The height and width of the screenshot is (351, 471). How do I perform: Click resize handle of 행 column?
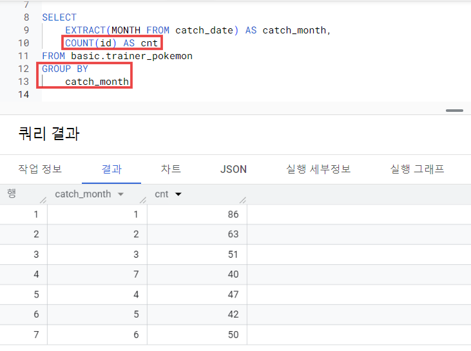point(43,200)
